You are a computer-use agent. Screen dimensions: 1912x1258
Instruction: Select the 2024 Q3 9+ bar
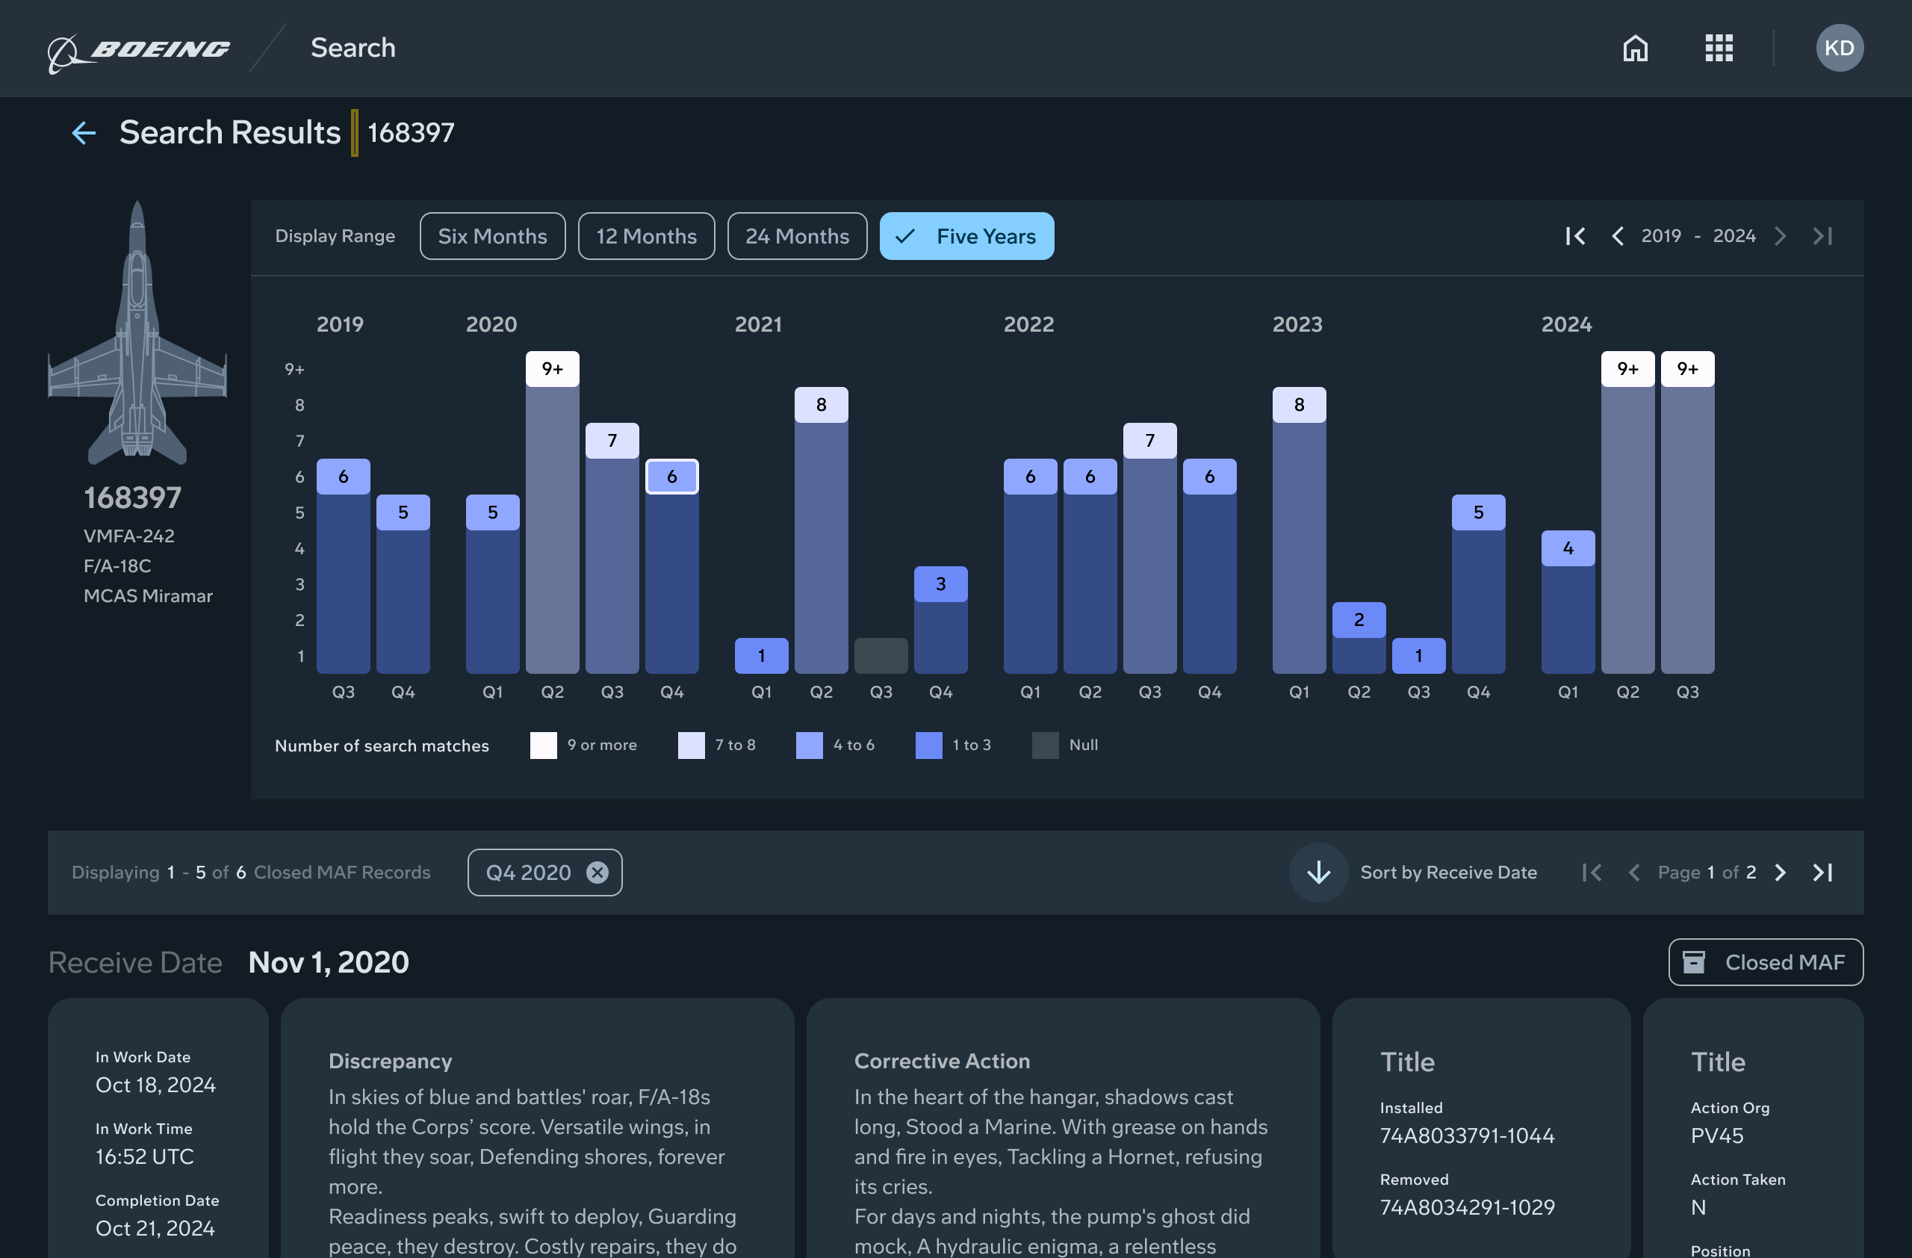point(1687,512)
